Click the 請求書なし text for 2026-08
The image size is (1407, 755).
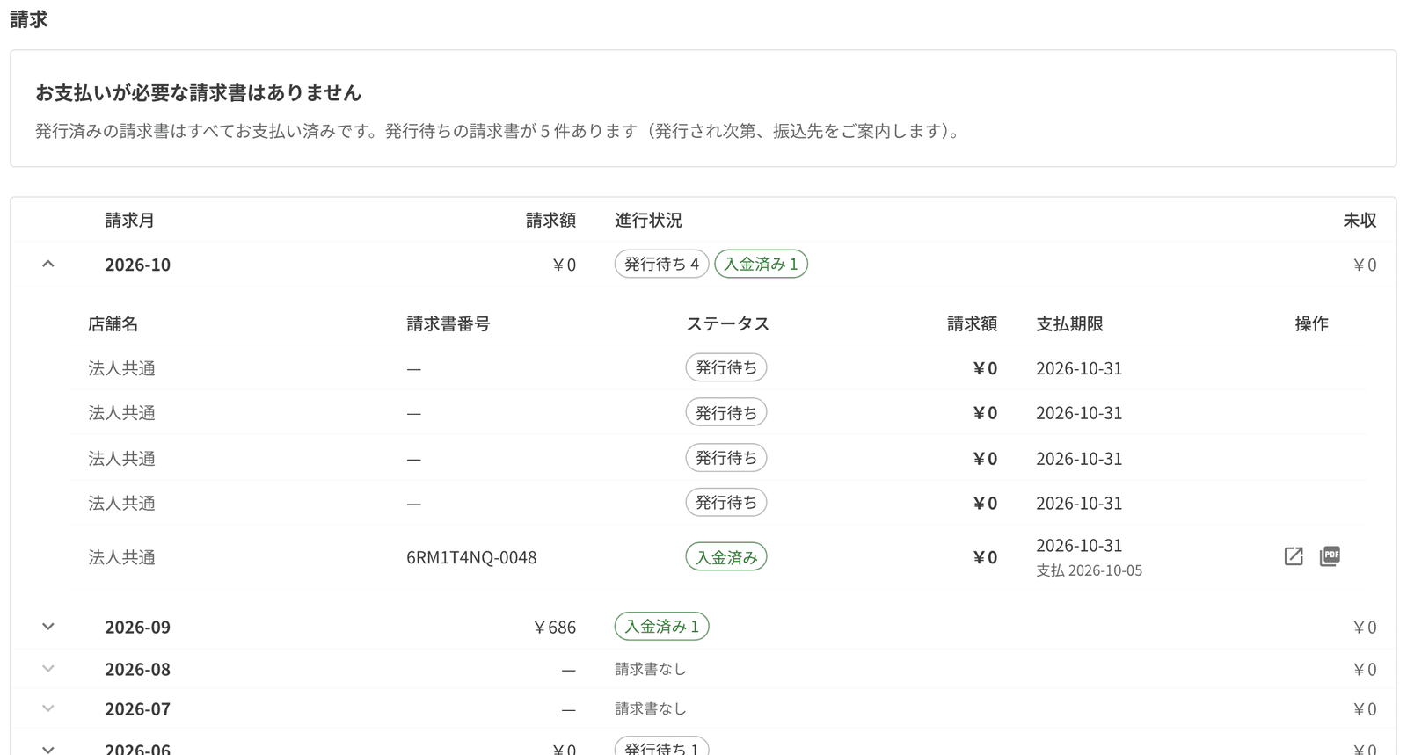click(x=650, y=670)
